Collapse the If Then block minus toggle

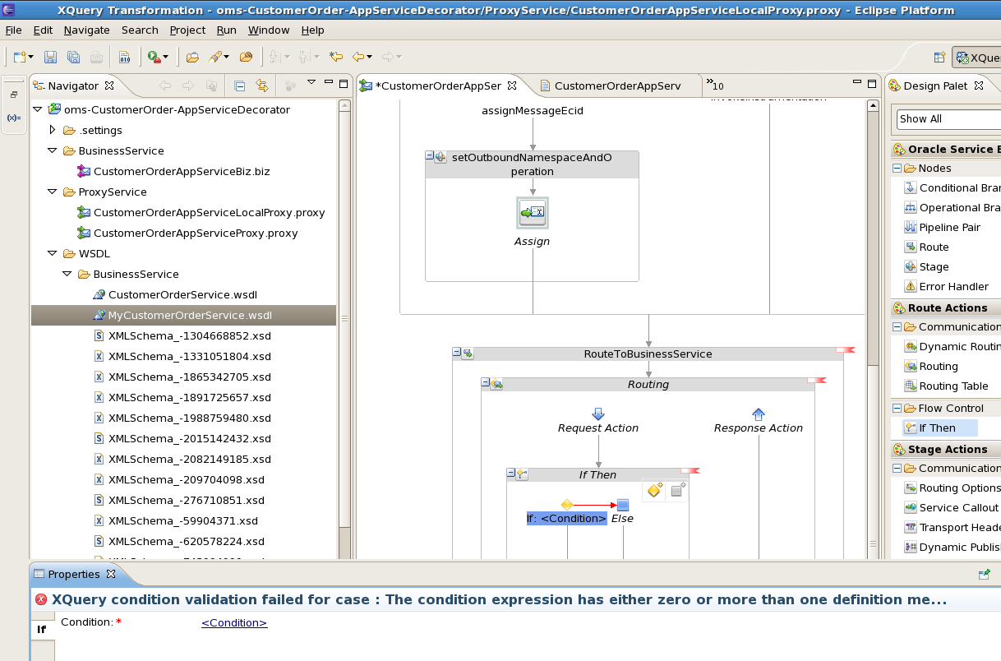click(511, 474)
